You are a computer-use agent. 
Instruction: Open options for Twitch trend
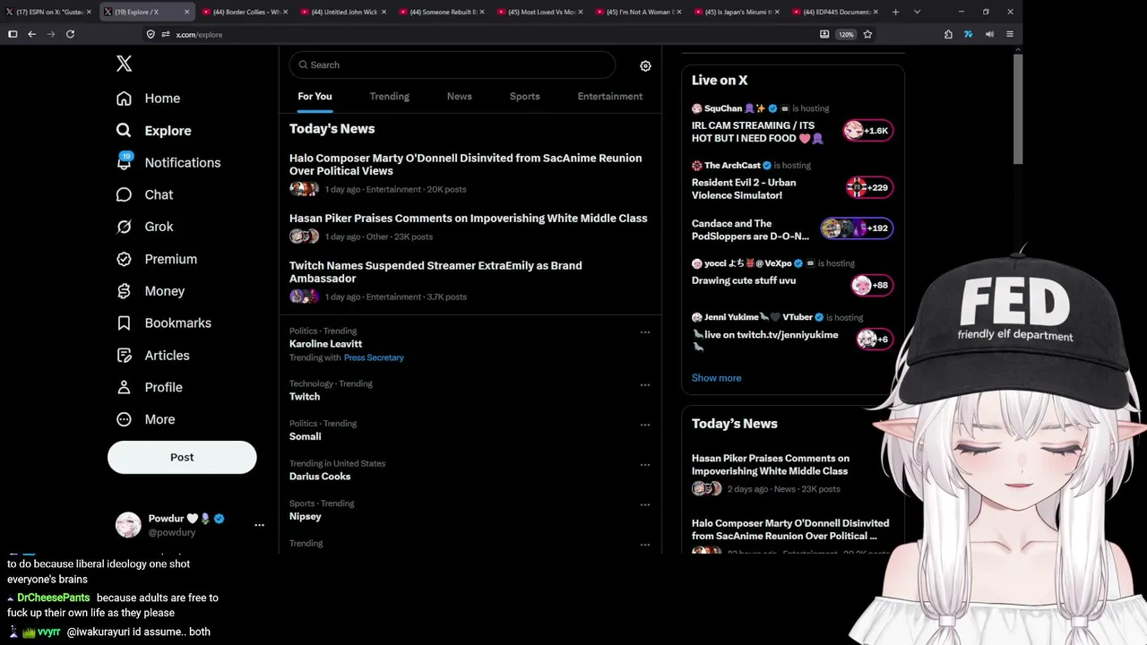click(644, 385)
